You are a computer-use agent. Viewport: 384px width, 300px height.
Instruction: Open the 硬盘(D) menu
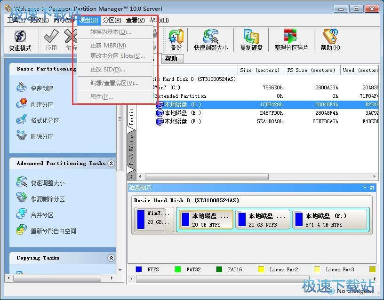[x=88, y=20]
